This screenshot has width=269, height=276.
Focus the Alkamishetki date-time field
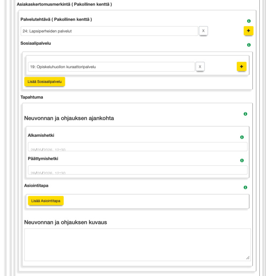click(138, 147)
